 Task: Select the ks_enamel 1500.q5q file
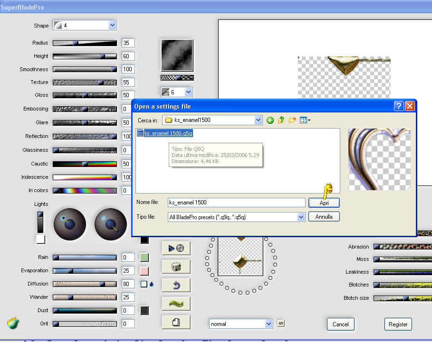(x=168, y=133)
